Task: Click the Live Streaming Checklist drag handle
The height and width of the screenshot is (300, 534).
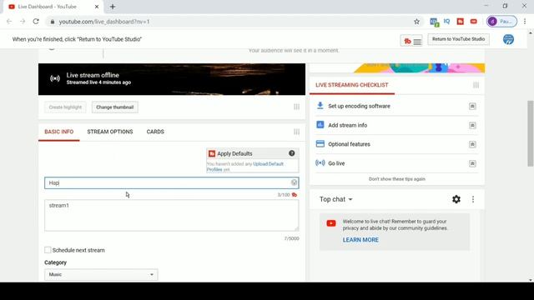Action: pos(476,85)
